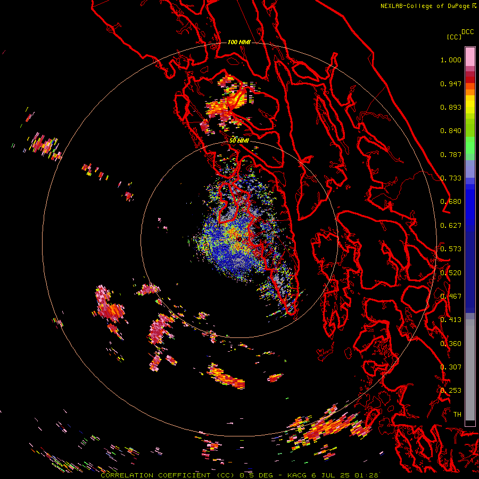
Task: Click the 0.307 color scale value
Action: click(451, 367)
